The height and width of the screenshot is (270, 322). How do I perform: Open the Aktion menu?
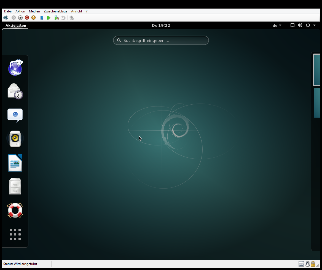tap(20, 11)
